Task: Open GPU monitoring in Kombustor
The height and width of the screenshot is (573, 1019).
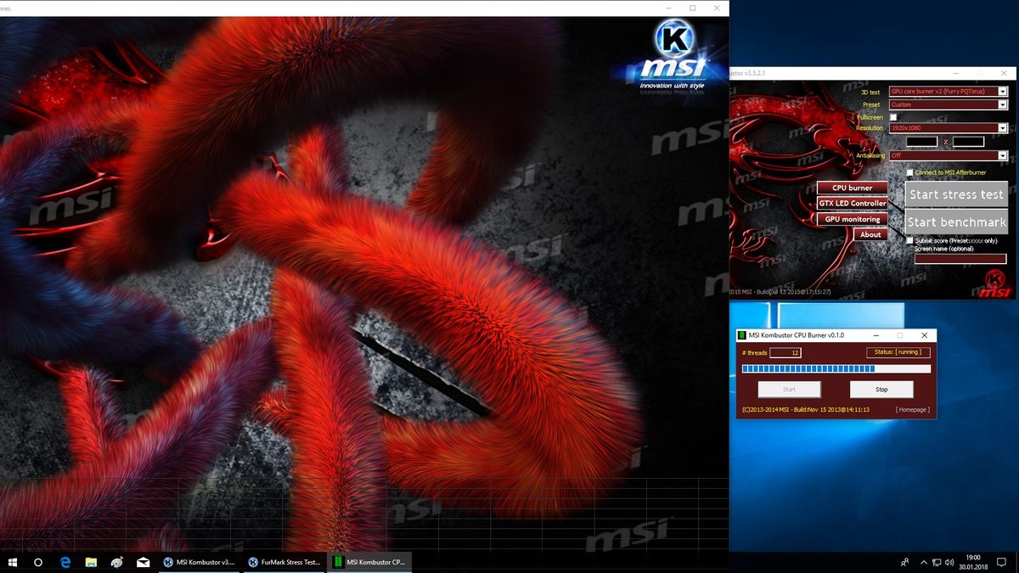Action: tap(851, 218)
